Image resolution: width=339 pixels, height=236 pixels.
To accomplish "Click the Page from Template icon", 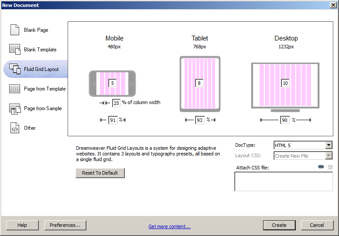I will 15,89.
